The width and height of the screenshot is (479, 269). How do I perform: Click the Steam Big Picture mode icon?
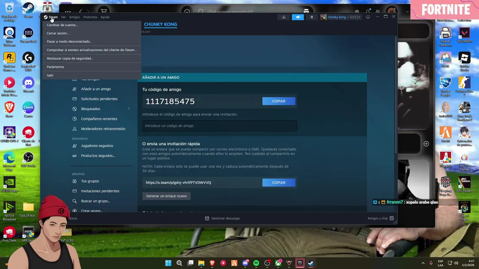pos(368,17)
